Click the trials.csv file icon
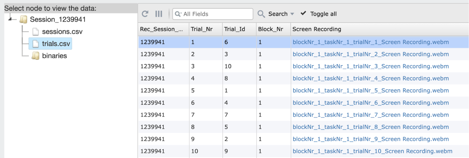Viewport: 469px width, 158px height. 36,44
